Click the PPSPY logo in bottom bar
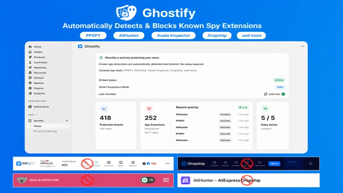This screenshot has width=343, height=193. 25,163
